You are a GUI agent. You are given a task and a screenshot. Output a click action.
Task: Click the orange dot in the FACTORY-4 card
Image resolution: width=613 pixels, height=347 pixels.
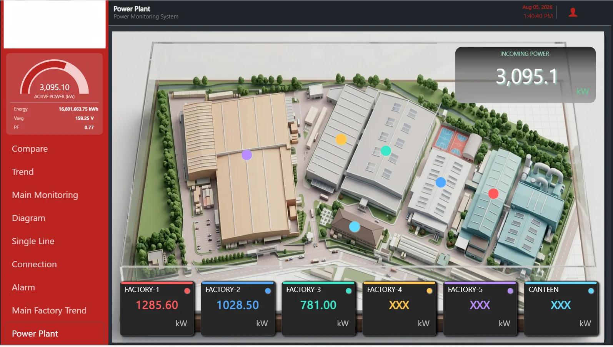[430, 291]
